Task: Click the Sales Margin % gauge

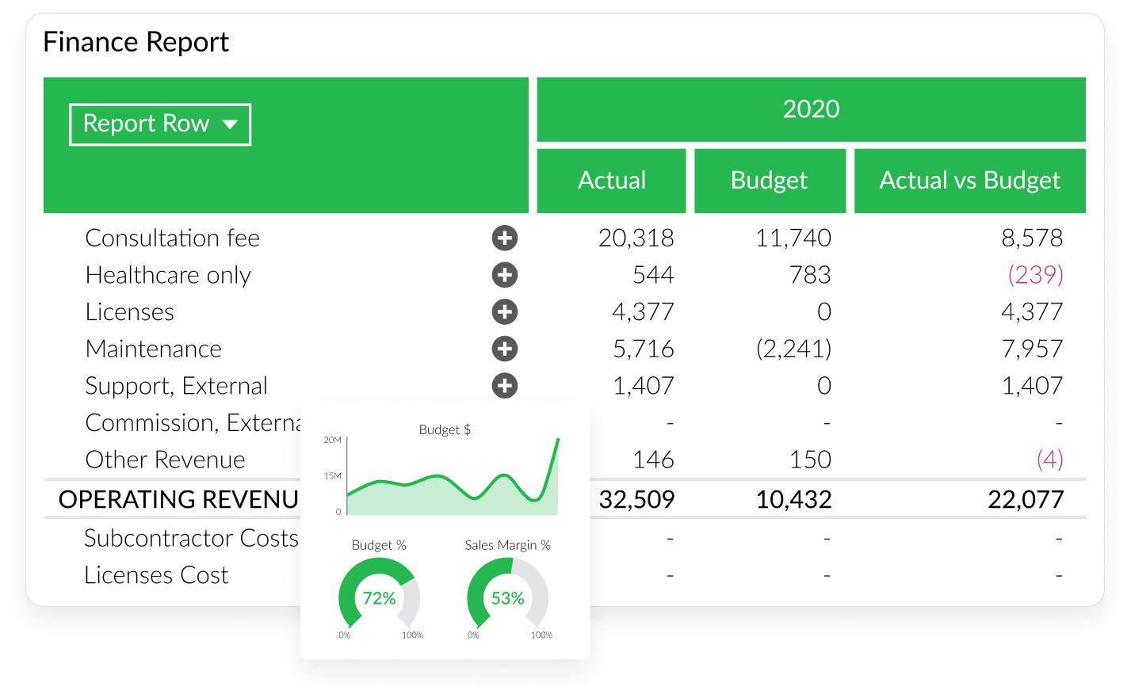Action: tap(507, 598)
